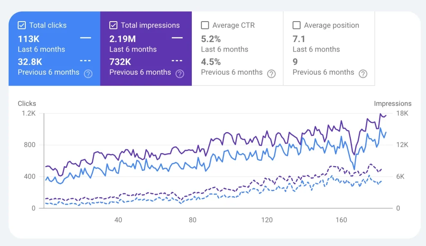
Task: Click solid line legend beside 113K
Action: click(x=85, y=38)
